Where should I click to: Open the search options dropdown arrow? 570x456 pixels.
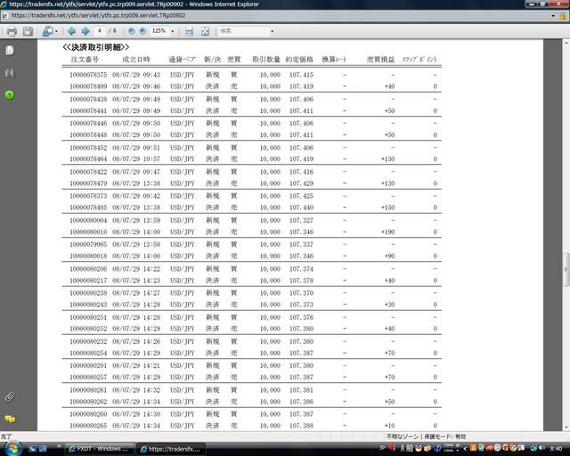pos(273,32)
